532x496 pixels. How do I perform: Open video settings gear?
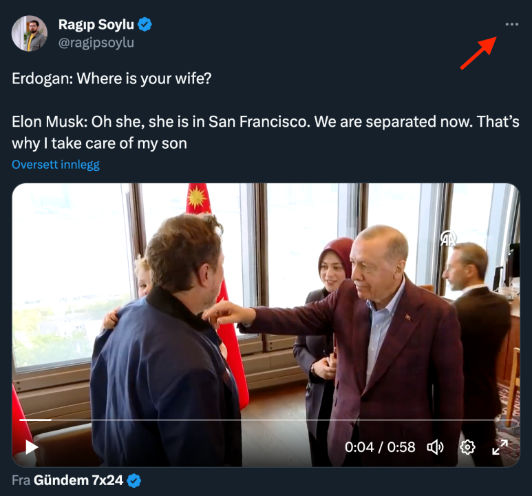[x=467, y=447]
